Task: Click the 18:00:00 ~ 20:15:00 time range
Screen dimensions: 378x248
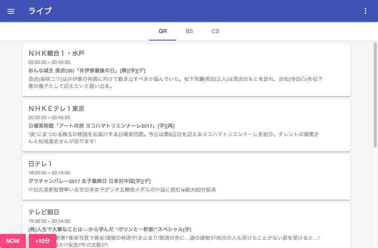Action: [x=49, y=173]
